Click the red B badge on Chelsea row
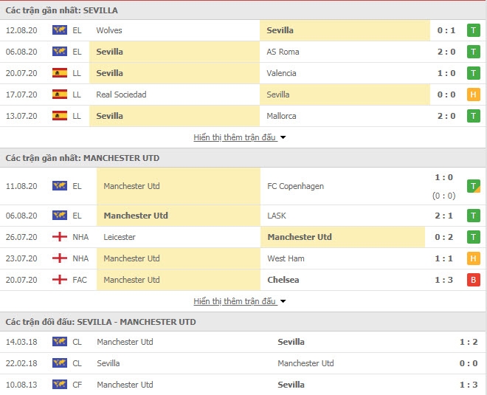Viewport: 487px width, 395px height. pos(473,280)
